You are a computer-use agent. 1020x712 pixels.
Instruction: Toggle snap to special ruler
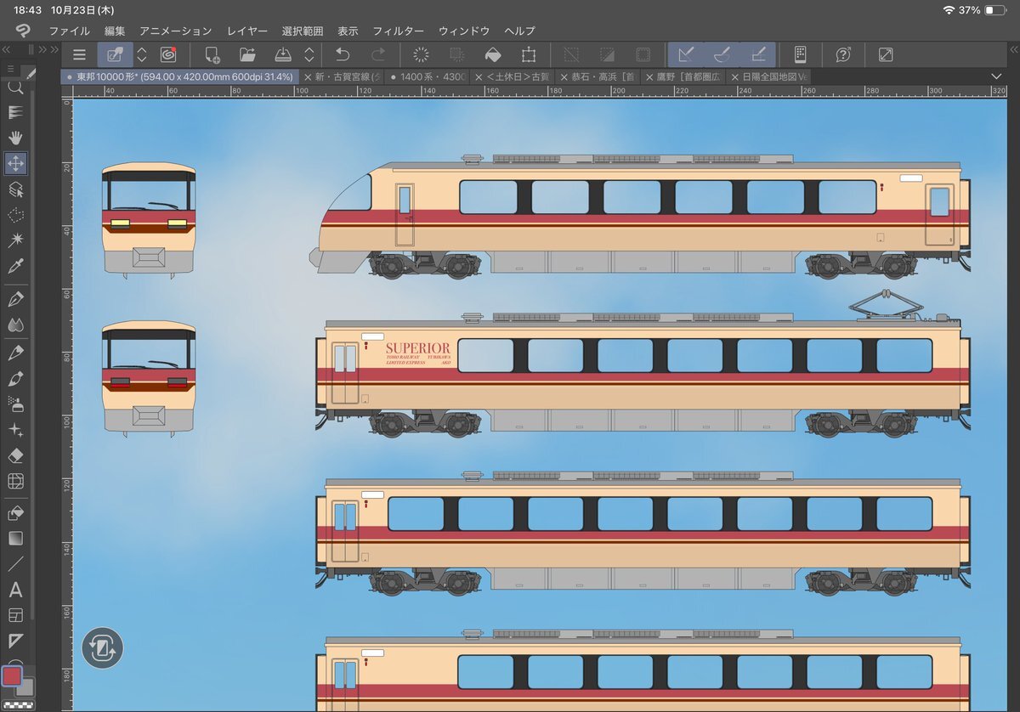[722, 55]
